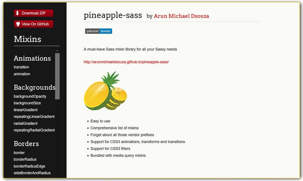This screenshot has height=181, width=303.
Task: Open the View On GitHub button
Action: pyautogui.click(x=33, y=24)
